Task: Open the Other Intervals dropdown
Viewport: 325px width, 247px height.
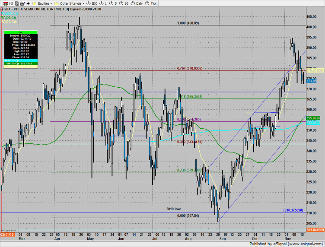Action: click(69, 3)
